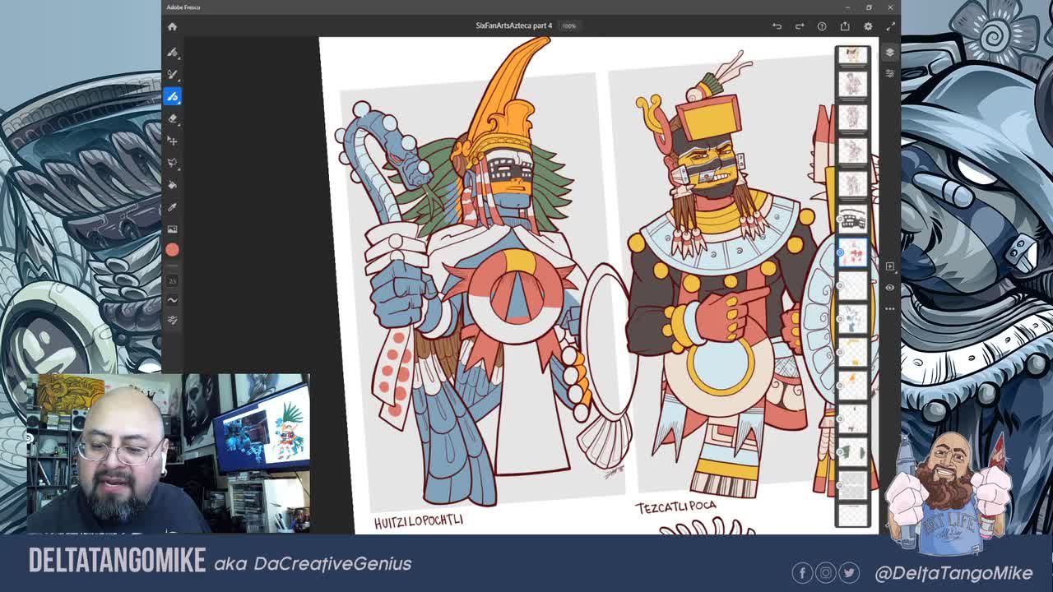This screenshot has height=592, width=1053.
Task: Click the 100% zoom level indicator
Action: [569, 25]
